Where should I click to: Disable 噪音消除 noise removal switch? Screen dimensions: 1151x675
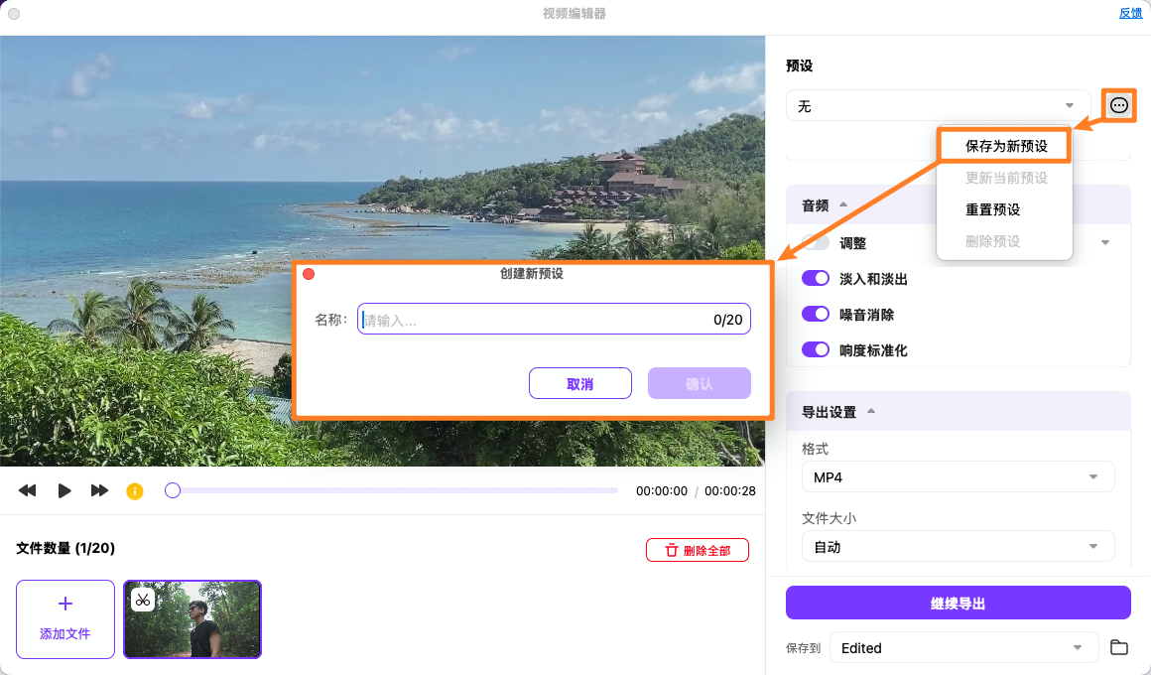(x=815, y=314)
